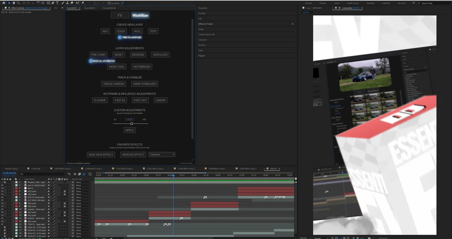The height and width of the screenshot is (239, 452).
Task: Open the Render Queue tab
Action: tap(11, 169)
